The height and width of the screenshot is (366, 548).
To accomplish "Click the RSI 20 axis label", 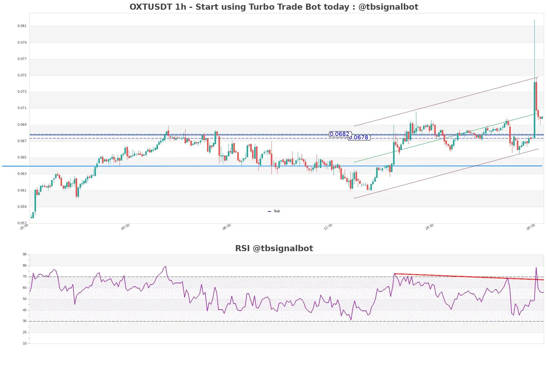I will (25, 332).
